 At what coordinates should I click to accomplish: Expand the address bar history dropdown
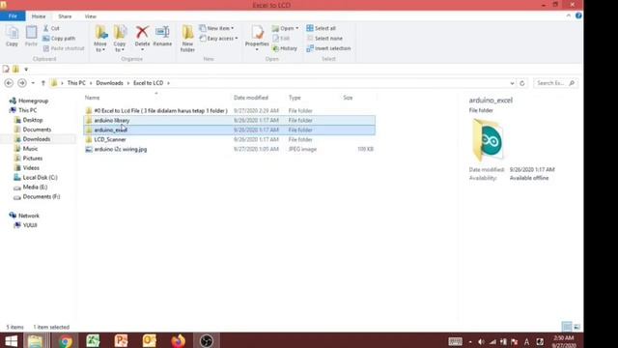(512, 83)
